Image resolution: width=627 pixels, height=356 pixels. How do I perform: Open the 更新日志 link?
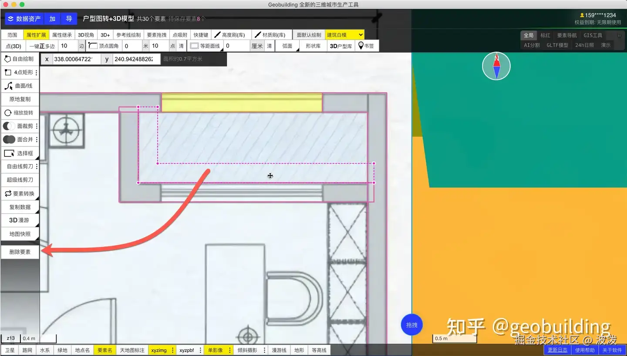click(x=557, y=350)
